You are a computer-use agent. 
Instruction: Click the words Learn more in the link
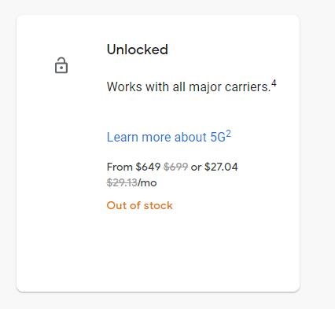(138, 137)
